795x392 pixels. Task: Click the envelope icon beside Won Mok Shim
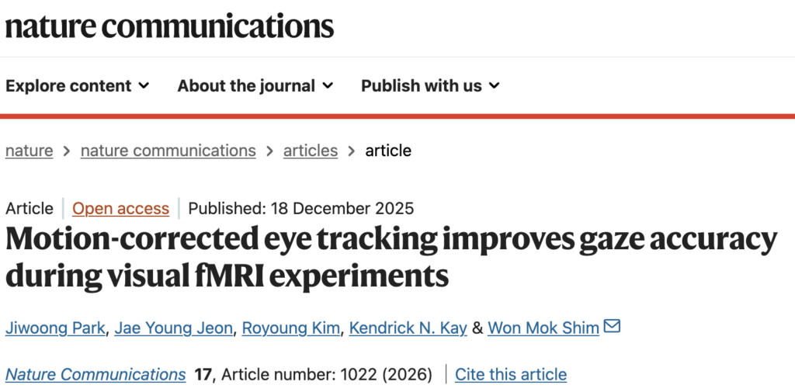pos(612,327)
